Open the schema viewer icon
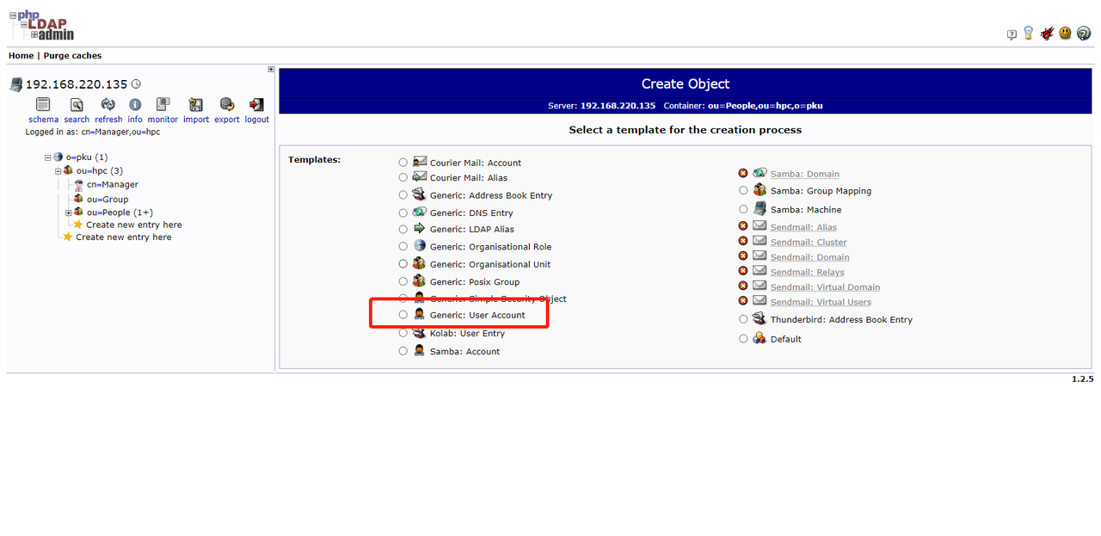Viewport: 1101px width, 536px height. (x=43, y=105)
